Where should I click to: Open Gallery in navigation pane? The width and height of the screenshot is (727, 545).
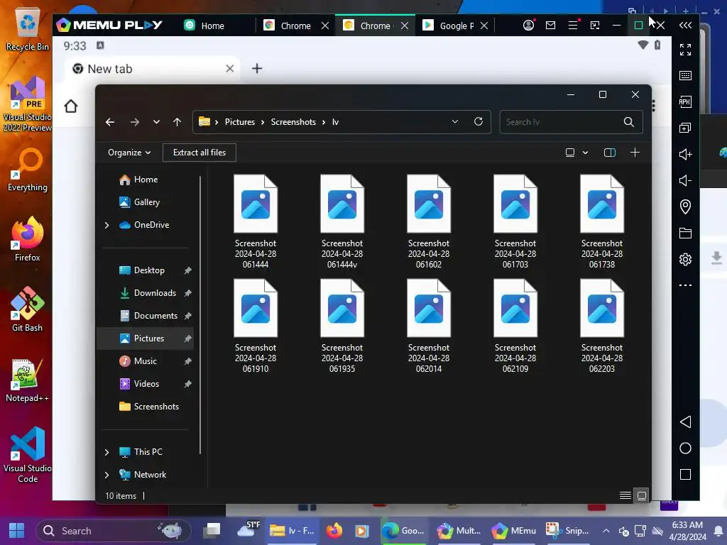[x=145, y=202]
